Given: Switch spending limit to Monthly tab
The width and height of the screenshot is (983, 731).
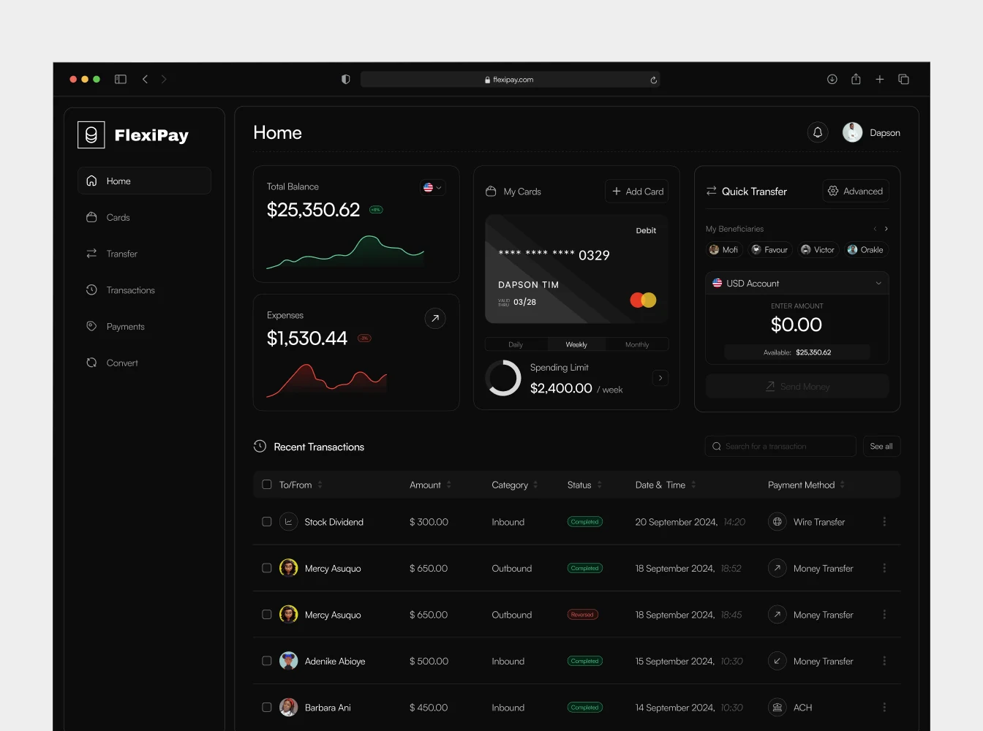Looking at the screenshot, I should point(637,344).
